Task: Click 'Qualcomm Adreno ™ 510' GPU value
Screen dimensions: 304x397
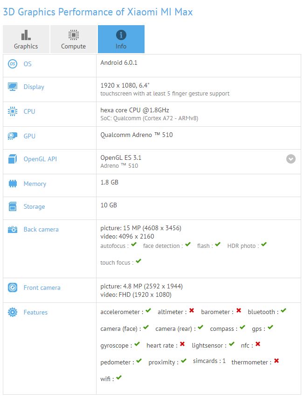Action: coord(137,135)
